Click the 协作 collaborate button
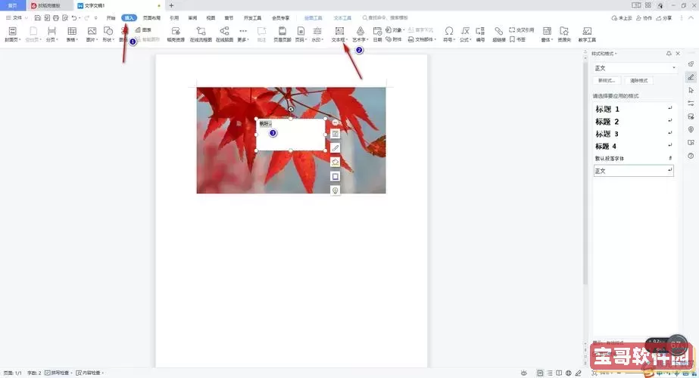 tap(644, 18)
